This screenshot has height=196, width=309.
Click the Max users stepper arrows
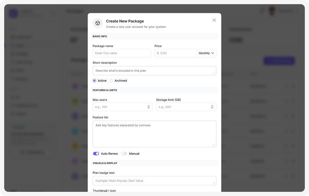click(x=149, y=107)
